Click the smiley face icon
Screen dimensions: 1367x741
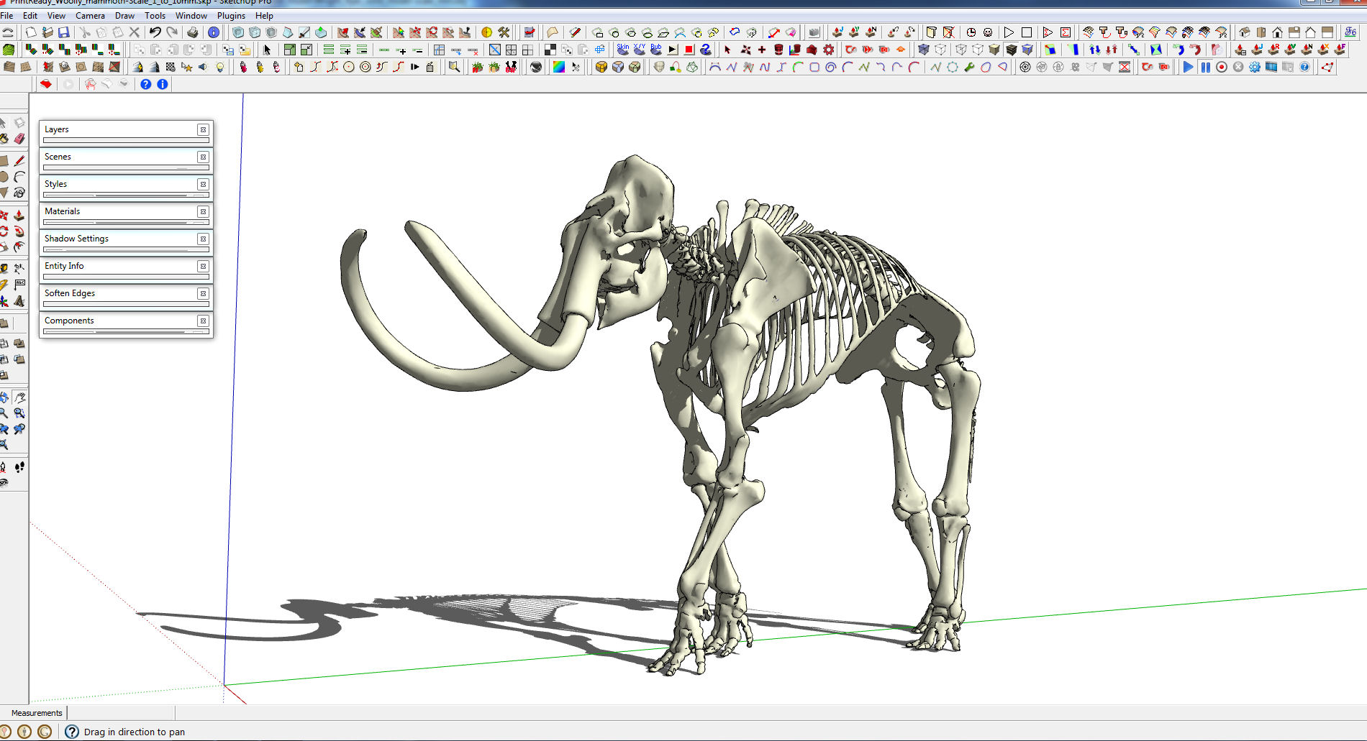pos(988,32)
